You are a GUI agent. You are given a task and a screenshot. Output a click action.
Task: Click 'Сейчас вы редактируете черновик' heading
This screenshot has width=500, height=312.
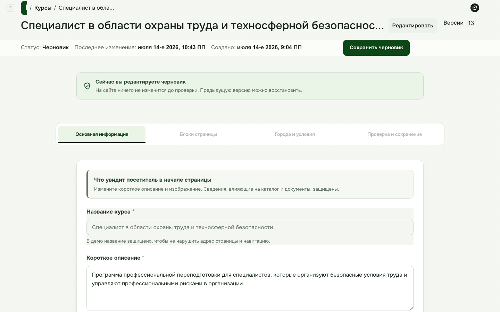pos(141,82)
